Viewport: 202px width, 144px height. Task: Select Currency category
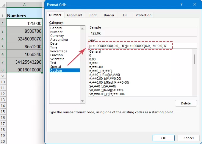(x=65, y=36)
